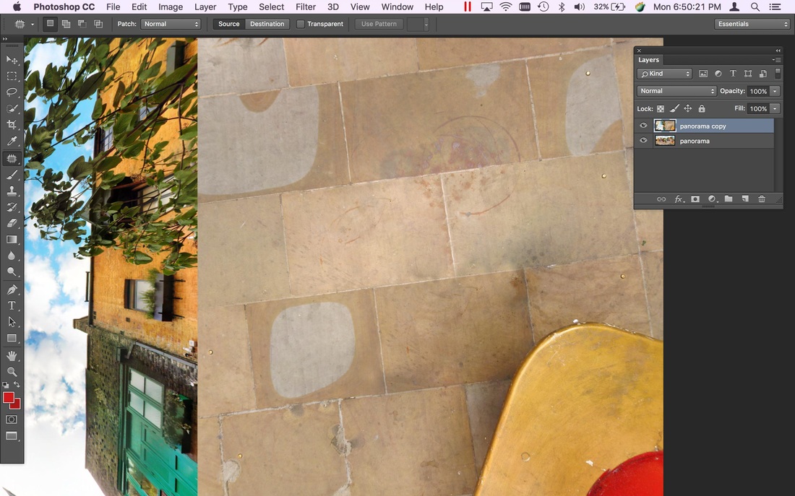
Task: Select the Dodge tool
Action: coord(12,272)
